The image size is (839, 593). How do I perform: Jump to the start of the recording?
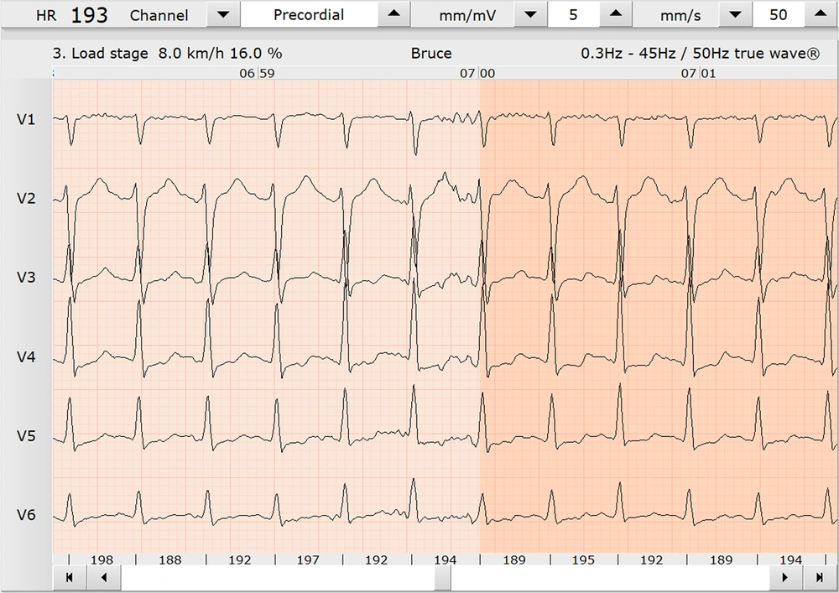click(x=70, y=578)
